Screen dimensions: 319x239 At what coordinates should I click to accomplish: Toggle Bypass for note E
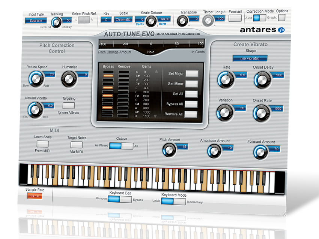pos(108,88)
